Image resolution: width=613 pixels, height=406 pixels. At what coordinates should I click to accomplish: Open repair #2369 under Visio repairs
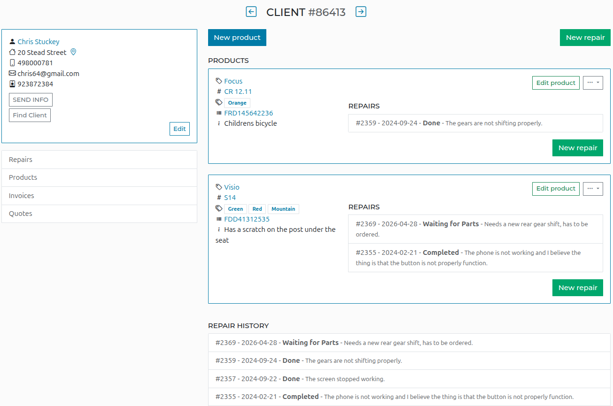(475, 229)
